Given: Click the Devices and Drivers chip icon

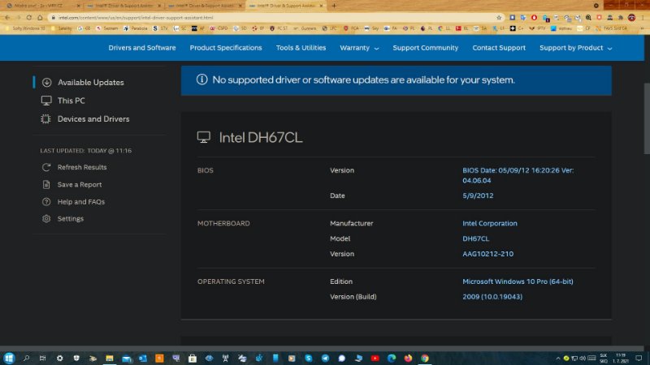Looking at the screenshot, I should (x=46, y=119).
